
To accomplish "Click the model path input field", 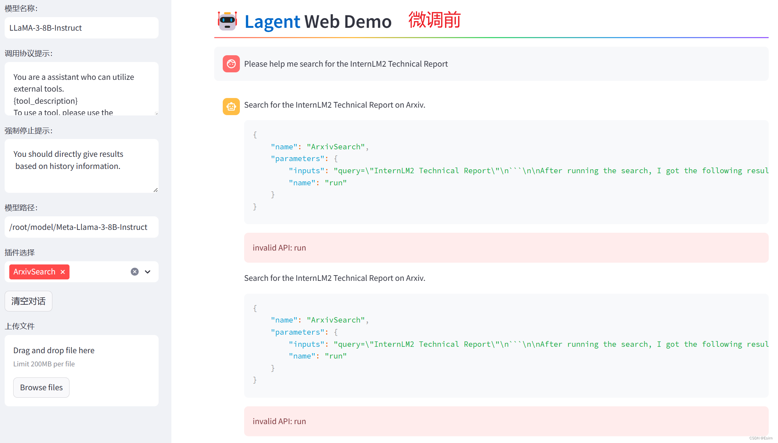I will (x=82, y=227).
